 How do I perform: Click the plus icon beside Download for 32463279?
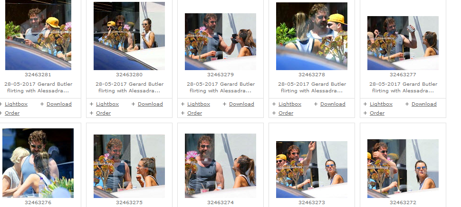pos(224,104)
